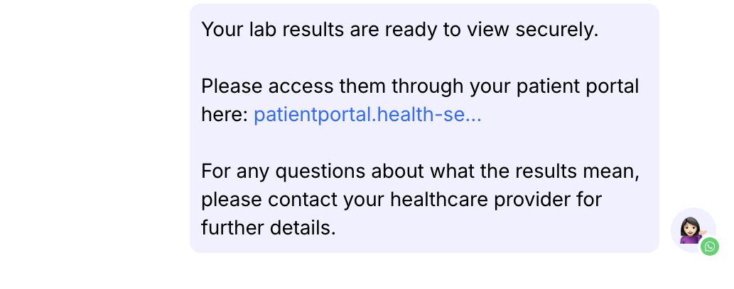Click the words 'lab results' in first line

[296, 30]
